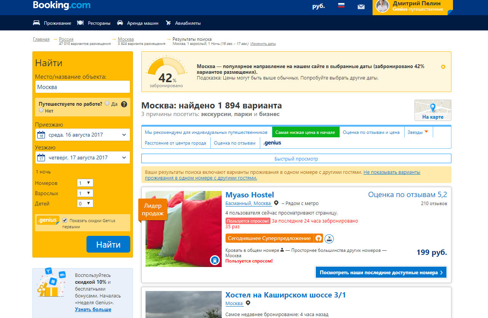
Task: Close the 42% booked notification banner
Action: click(x=443, y=67)
